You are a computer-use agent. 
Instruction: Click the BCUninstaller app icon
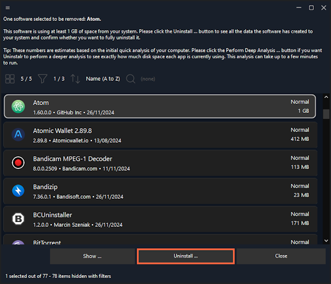coord(18,219)
